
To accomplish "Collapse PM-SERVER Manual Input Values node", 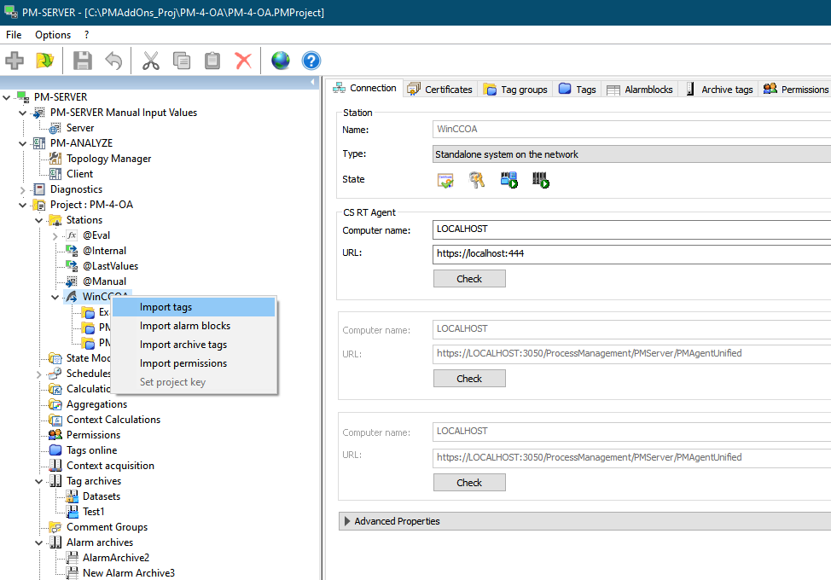I will coord(22,113).
